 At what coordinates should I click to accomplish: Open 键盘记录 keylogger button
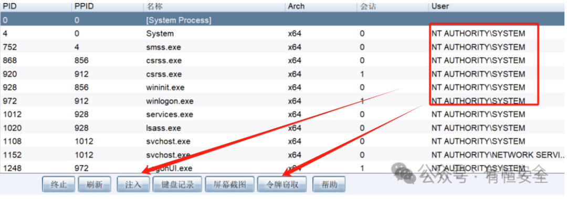[x=177, y=184]
